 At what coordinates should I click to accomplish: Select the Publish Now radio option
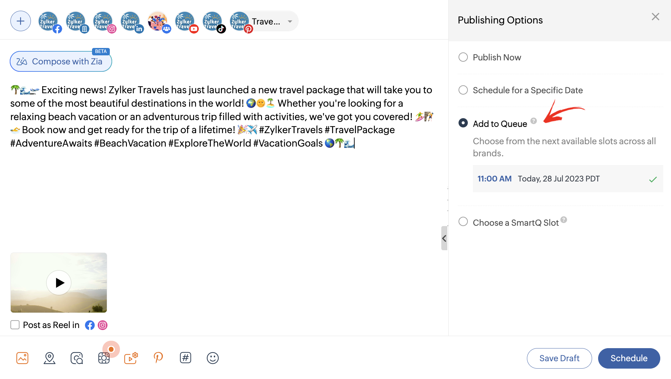point(463,57)
